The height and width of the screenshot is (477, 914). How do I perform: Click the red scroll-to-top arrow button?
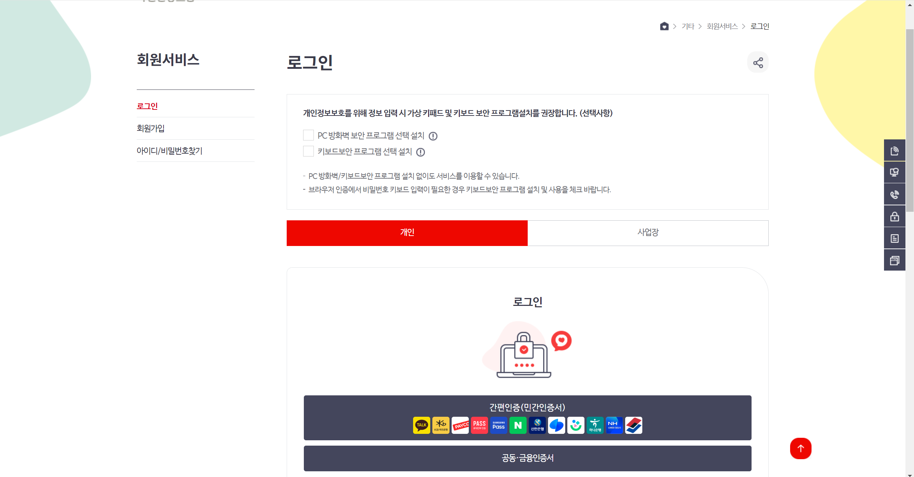click(x=800, y=448)
